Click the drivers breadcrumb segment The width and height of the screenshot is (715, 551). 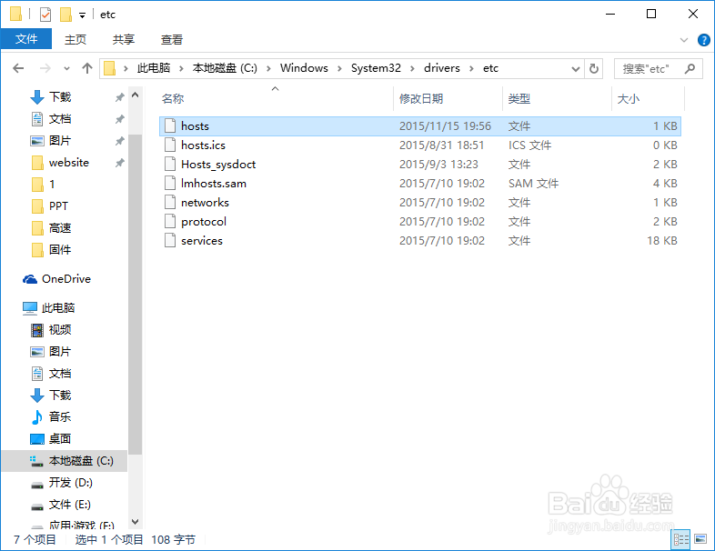coord(442,68)
